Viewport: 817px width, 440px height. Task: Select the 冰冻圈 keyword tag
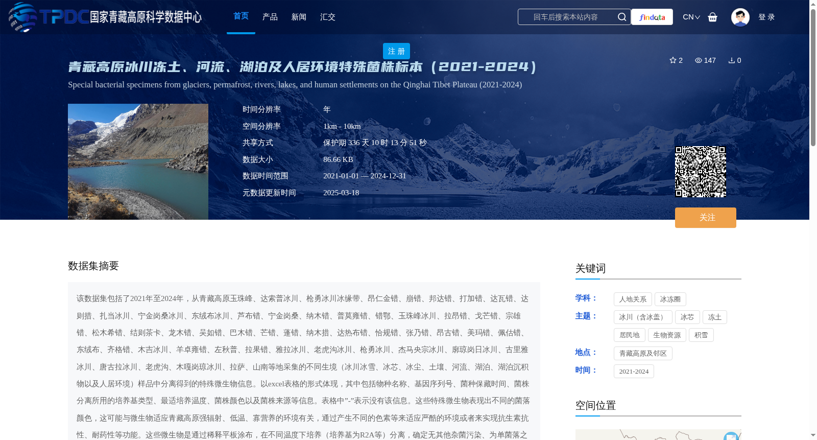670,299
